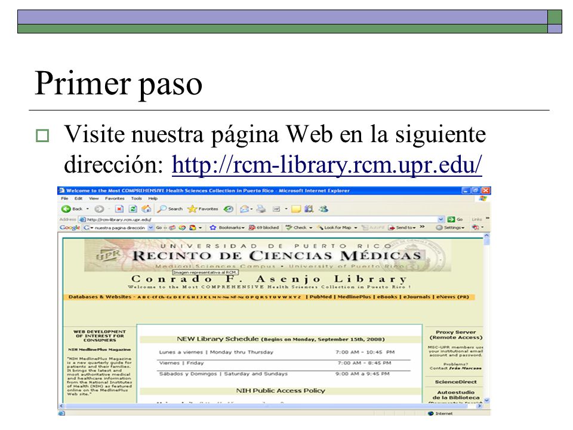Screen dimensions: 573x430
Task: Click the vertical scrollbar up arrow
Action: (486, 236)
